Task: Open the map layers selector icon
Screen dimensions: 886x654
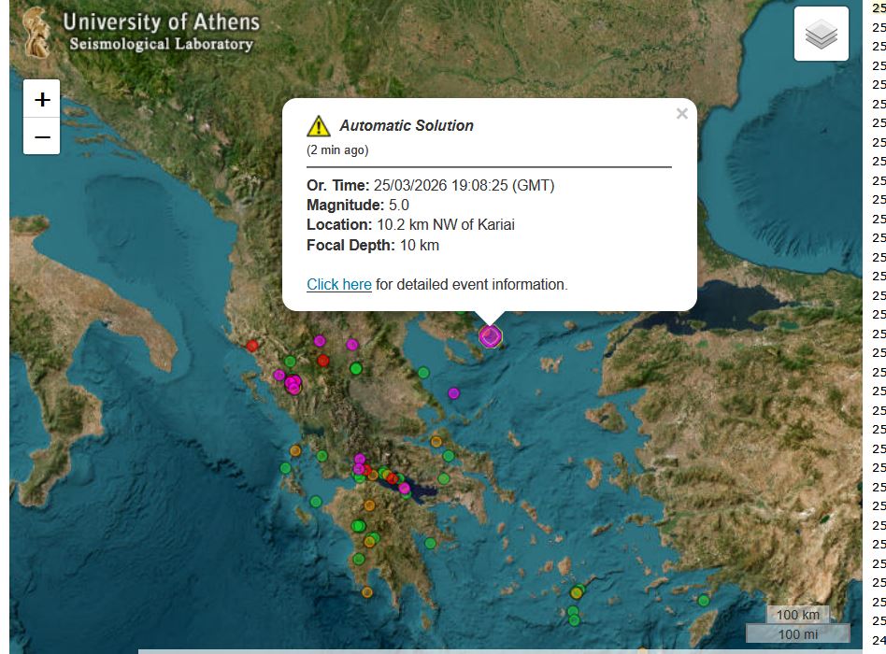Action: [821, 34]
